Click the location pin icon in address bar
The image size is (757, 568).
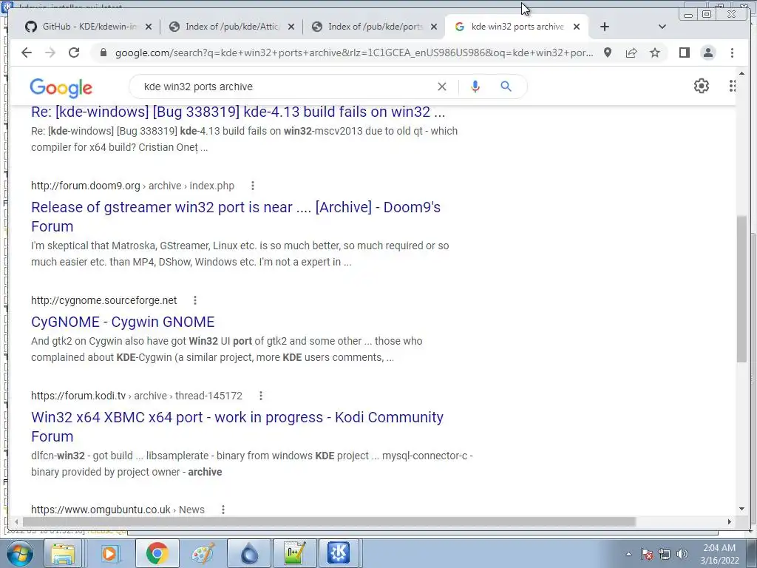(608, 53)
